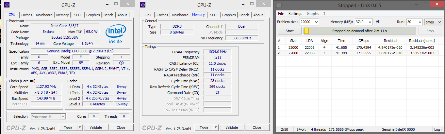Click the LinX progress bar status
This screenshot has height=134, width=445.
pos(360,31)
